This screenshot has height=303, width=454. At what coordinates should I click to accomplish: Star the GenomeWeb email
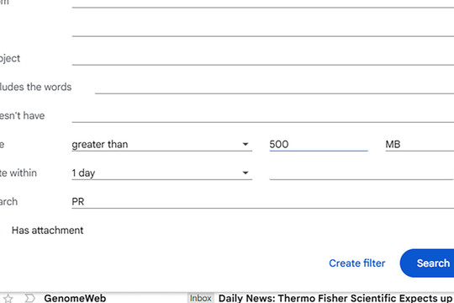[8, 298]
